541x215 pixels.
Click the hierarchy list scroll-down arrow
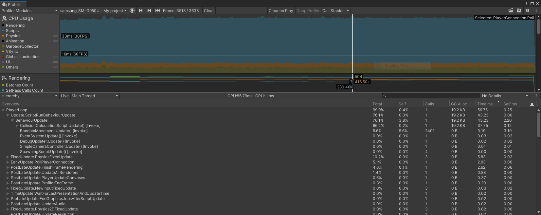(x=539, y=212)
